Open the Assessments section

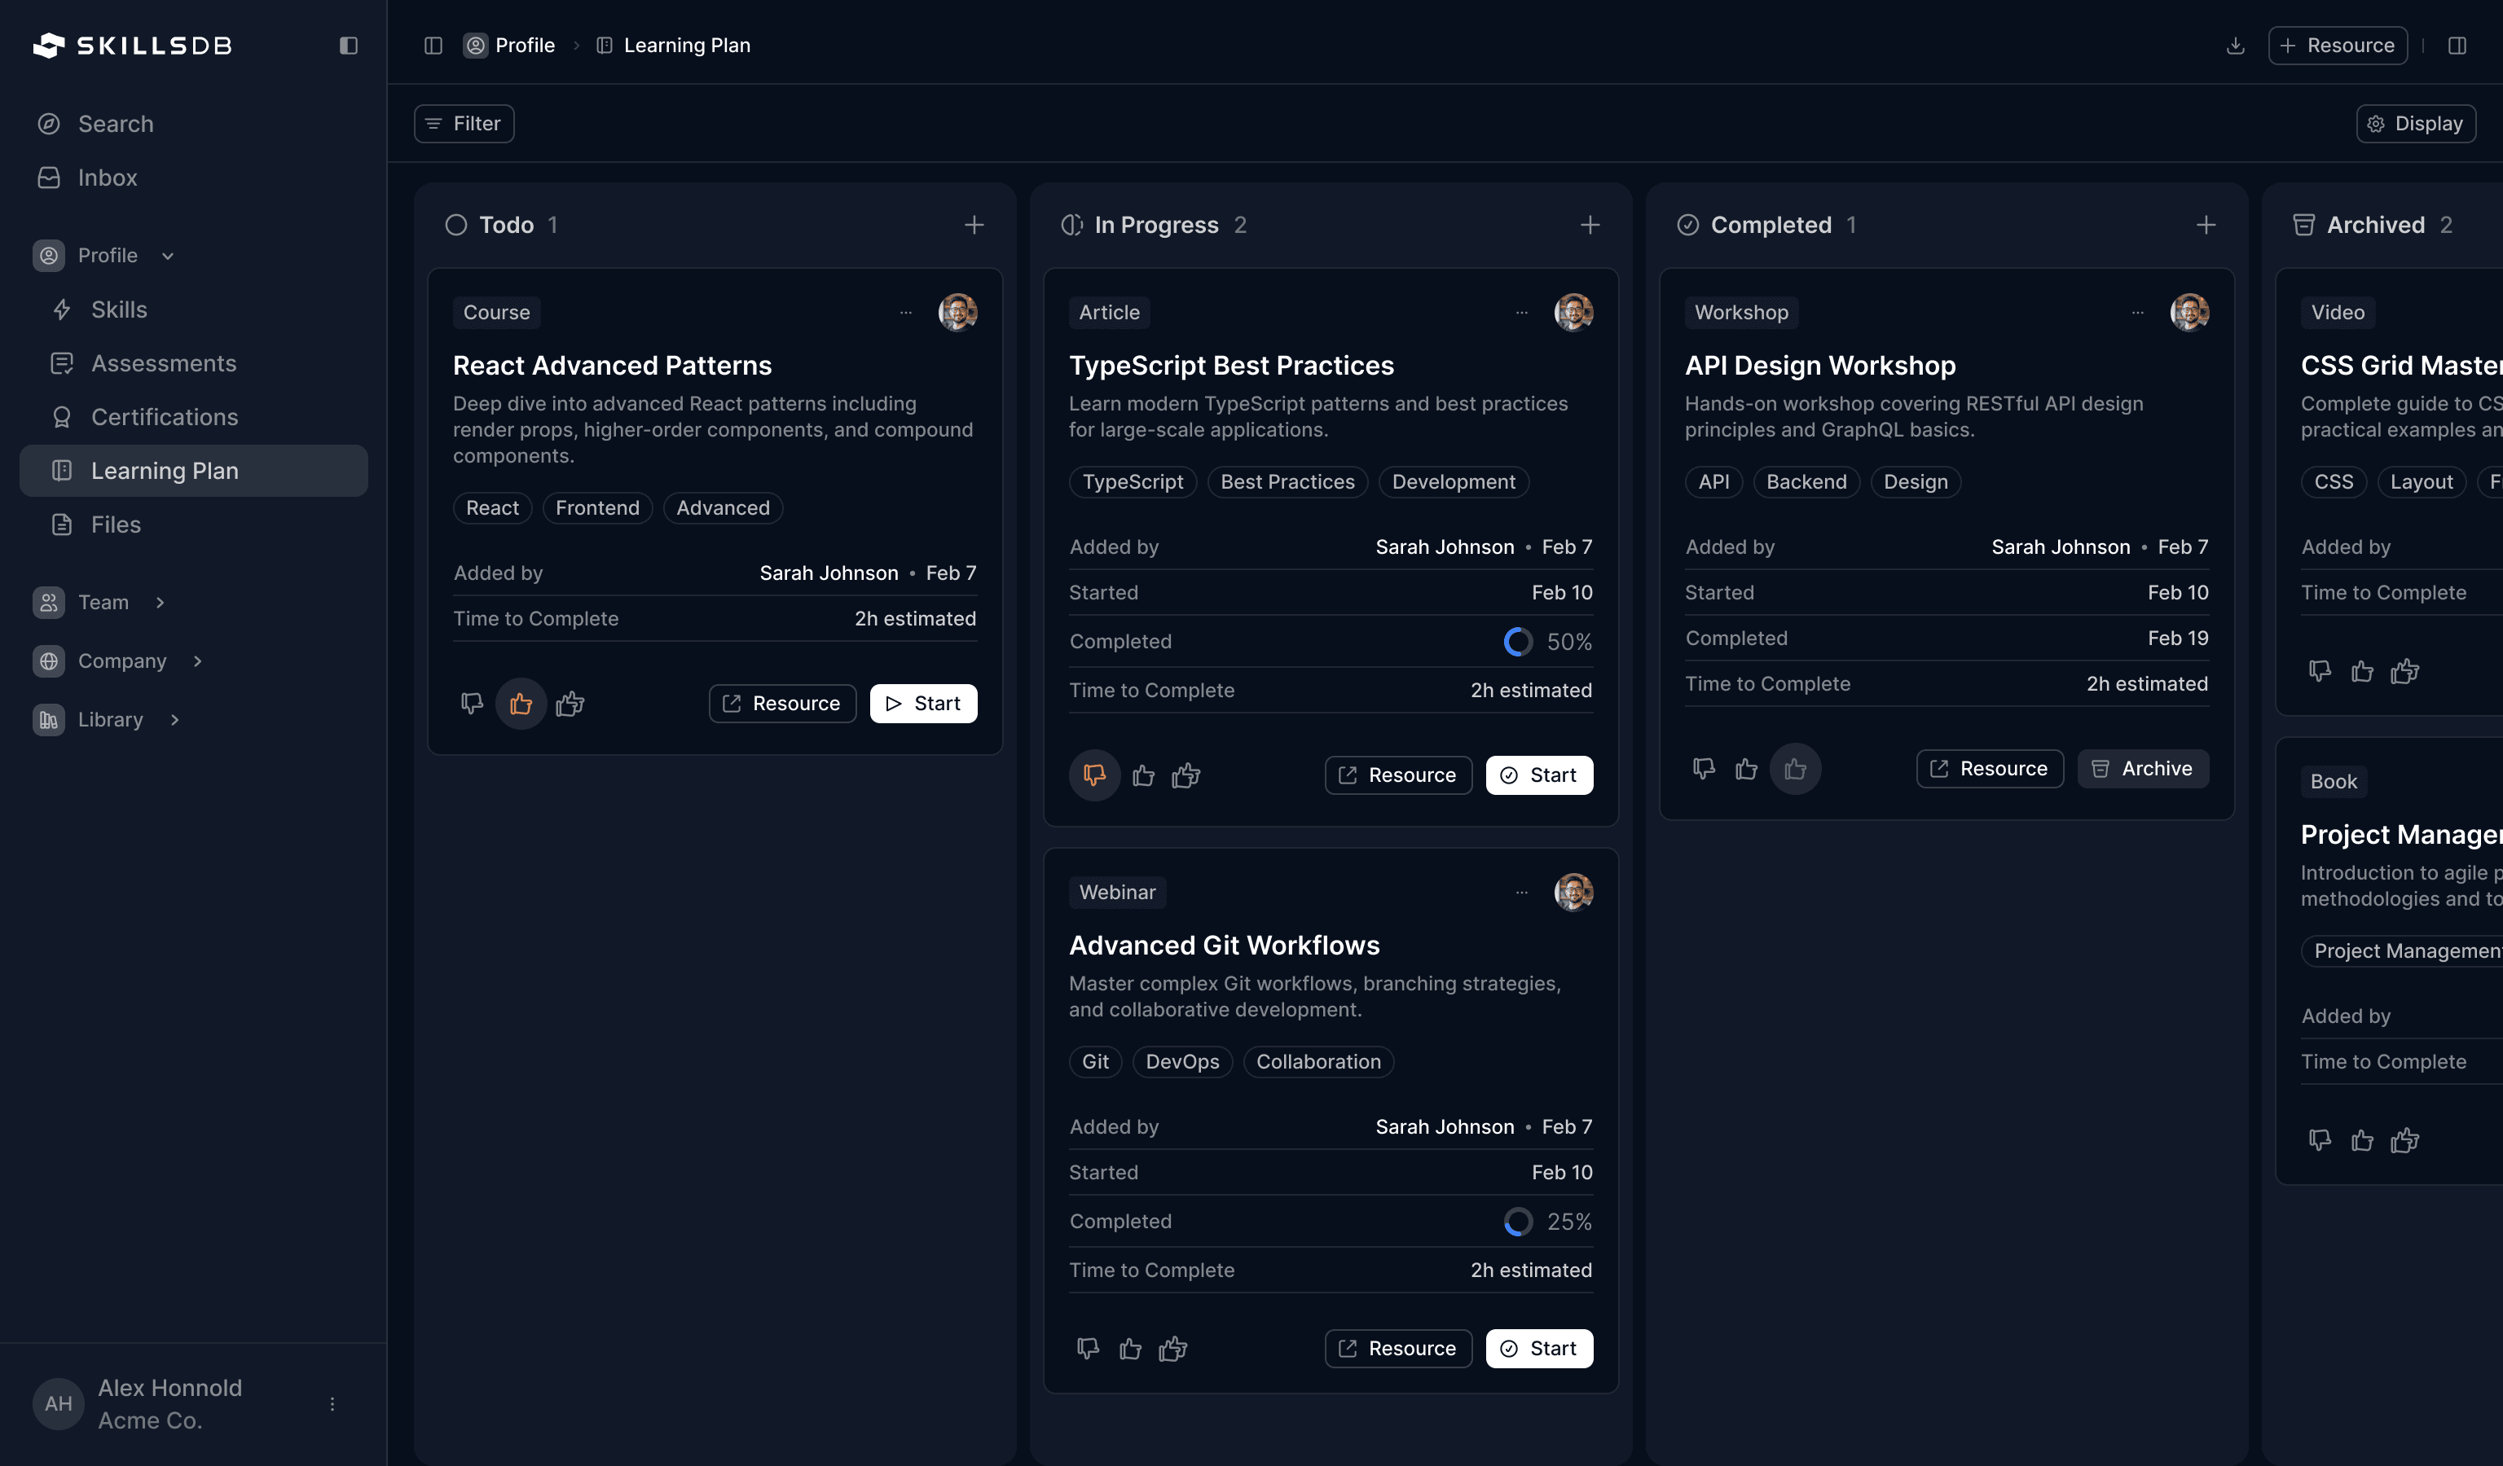tap(164, 363)
